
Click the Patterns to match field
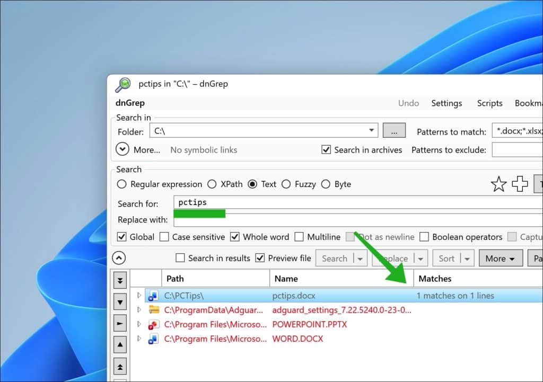(518, 131)
